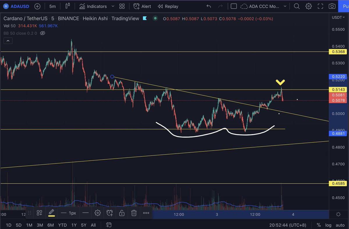This screenshot has height=229, width=349.
Task: Select the 1D date range
Action: [x=9, y=225]
